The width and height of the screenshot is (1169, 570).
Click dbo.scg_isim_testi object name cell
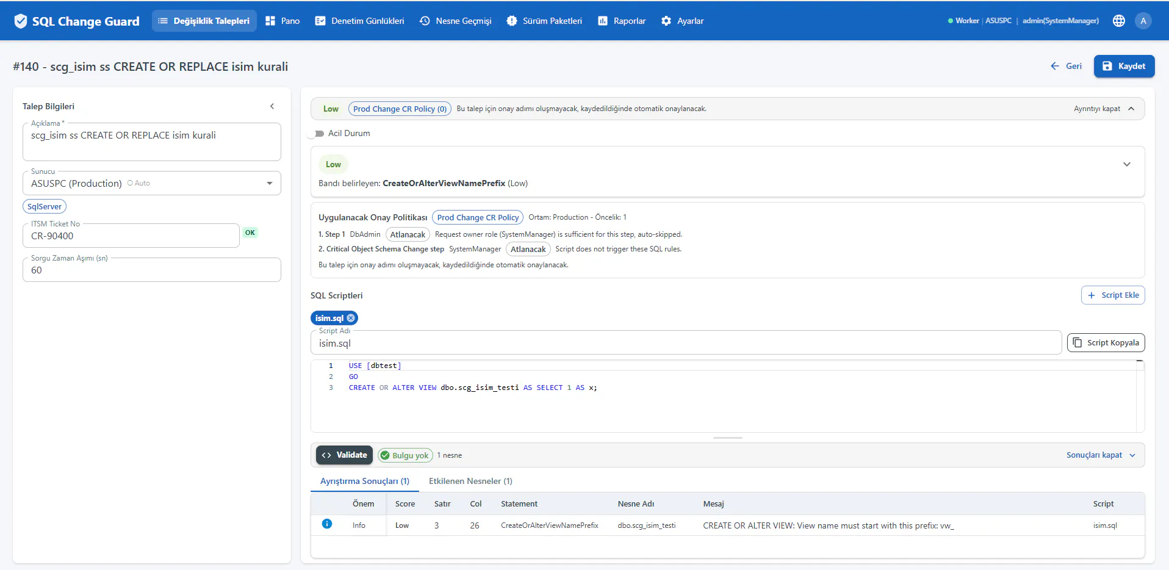point(647,525)
